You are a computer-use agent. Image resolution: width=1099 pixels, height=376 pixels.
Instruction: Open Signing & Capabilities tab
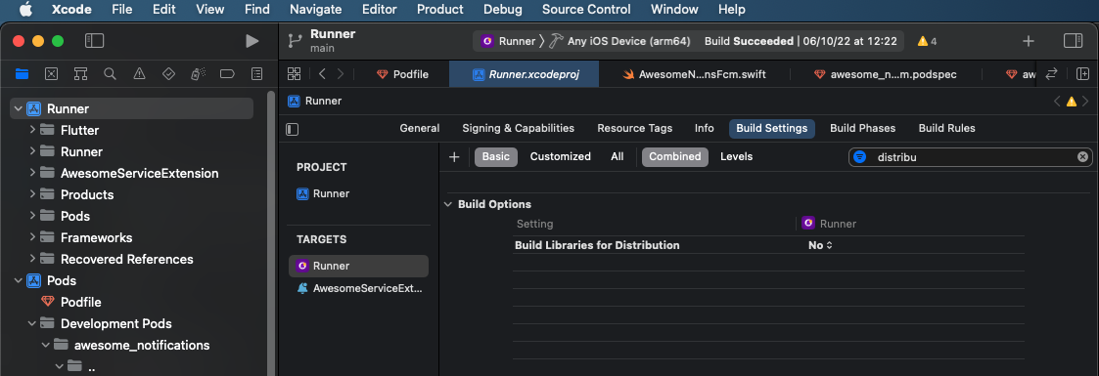click(x=518, y=129)
